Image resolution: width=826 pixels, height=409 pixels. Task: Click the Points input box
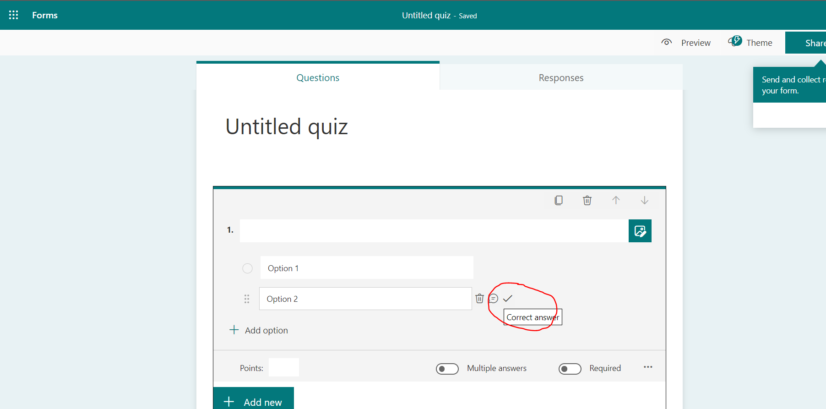(284, 367)
